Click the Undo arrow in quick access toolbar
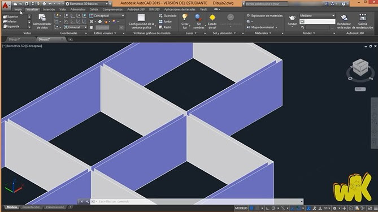 coord(50,4)
